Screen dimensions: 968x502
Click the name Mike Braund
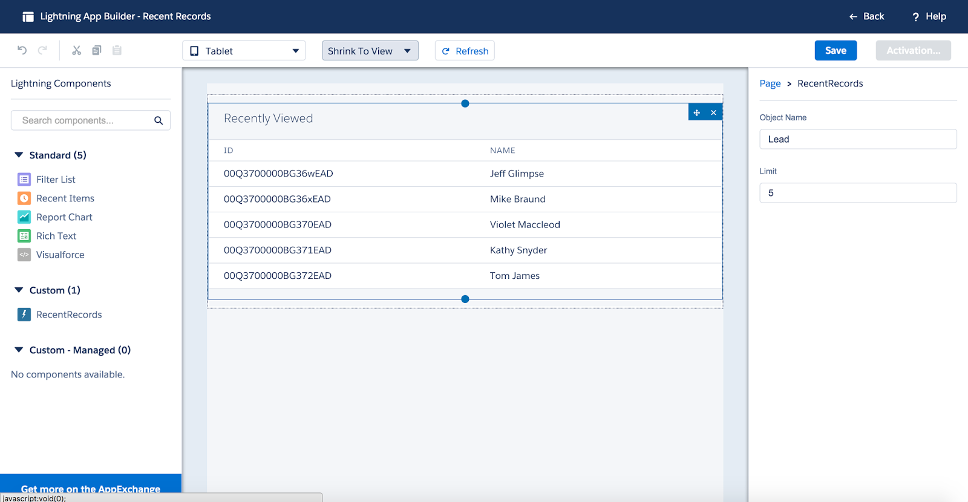point(518,199)
